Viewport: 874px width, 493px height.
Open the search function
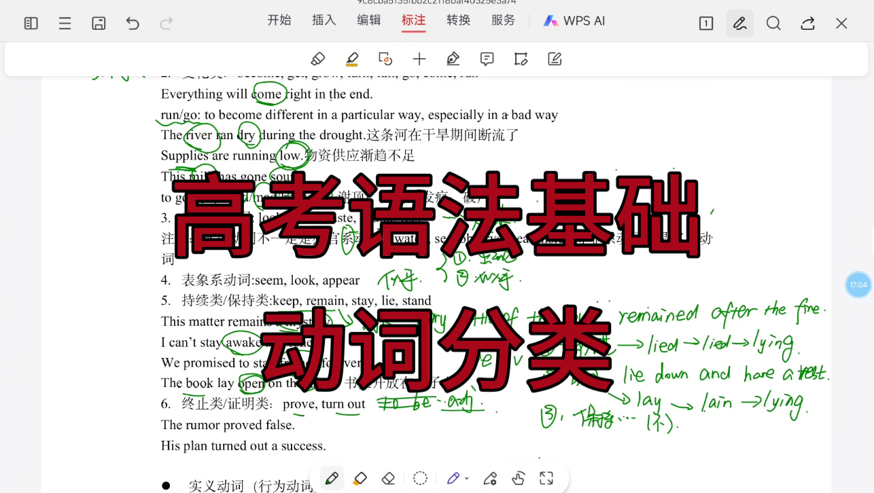click(x=773, y=22)
